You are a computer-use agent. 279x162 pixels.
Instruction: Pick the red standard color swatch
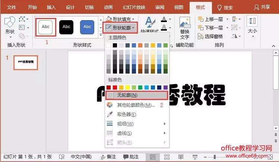[115, 87]
